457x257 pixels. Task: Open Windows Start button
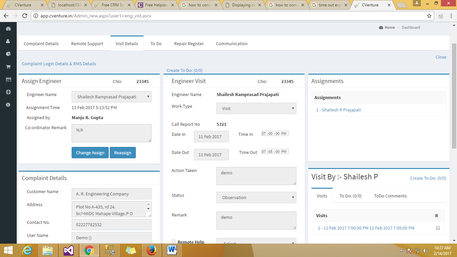(8, 250)
